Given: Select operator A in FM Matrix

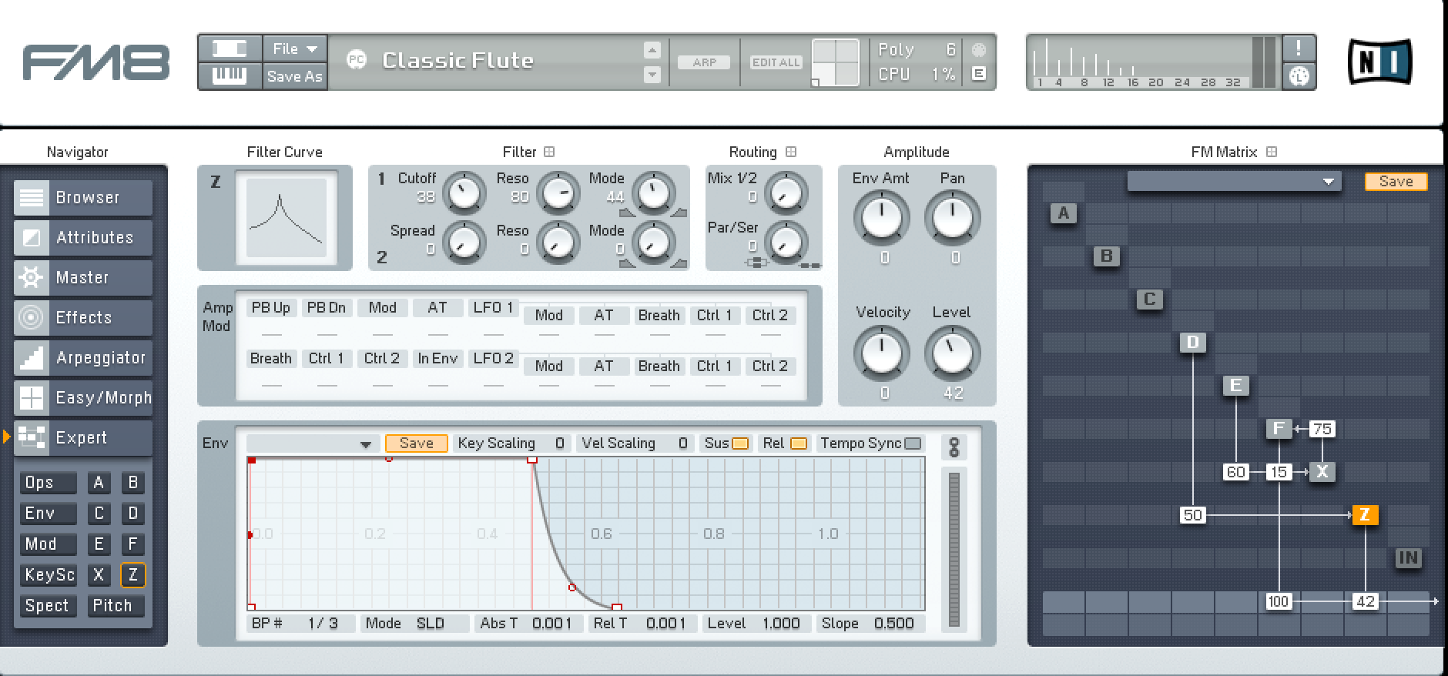Looking at the screenshot, I should [1063, 213].
